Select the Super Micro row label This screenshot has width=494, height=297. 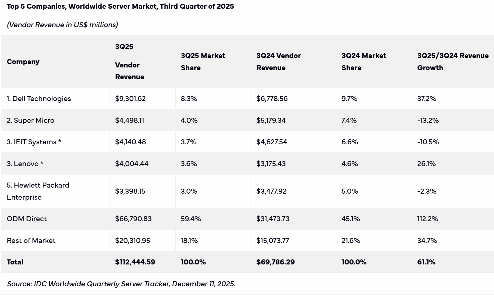pyautogui.click(x=31, y=120)
